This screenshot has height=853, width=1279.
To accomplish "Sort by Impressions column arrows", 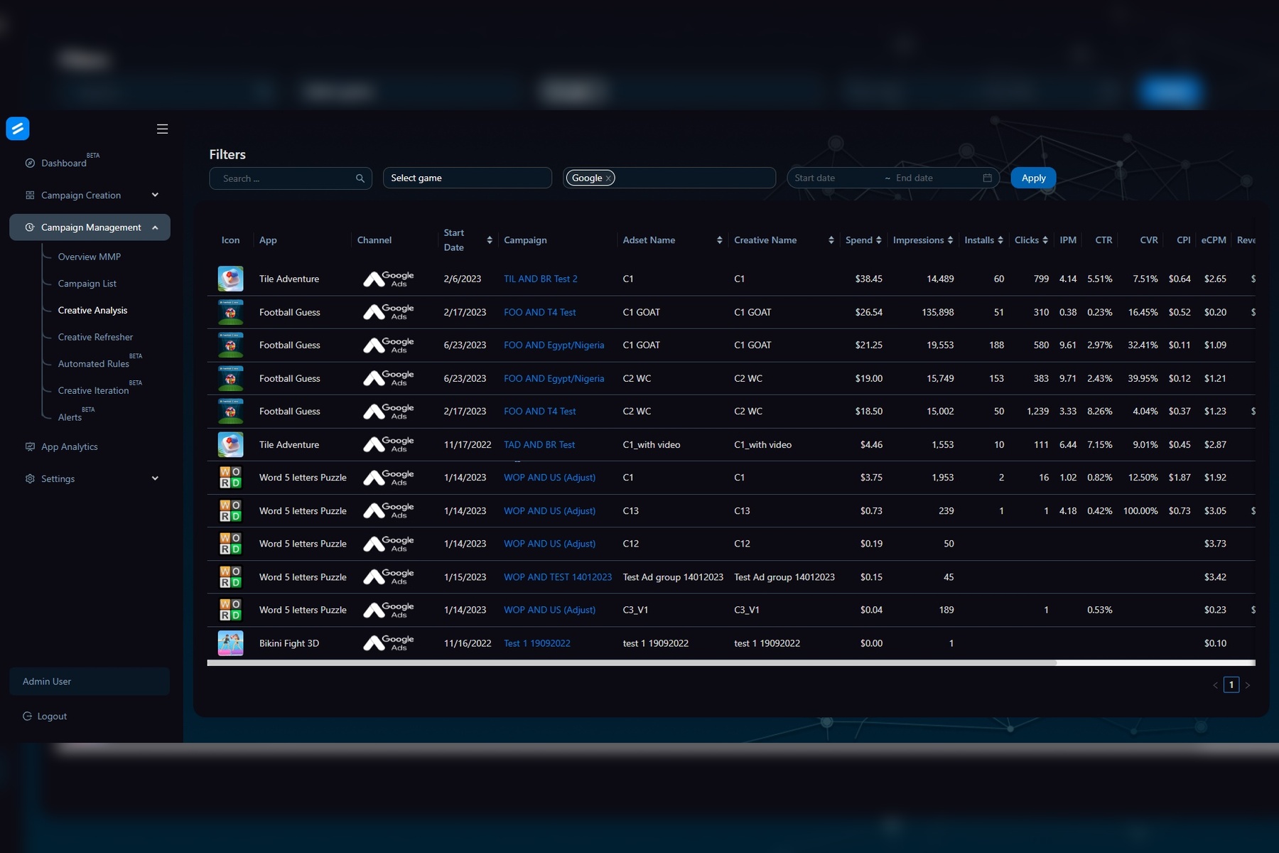I will pyautogui.click(x=950, y=240).
